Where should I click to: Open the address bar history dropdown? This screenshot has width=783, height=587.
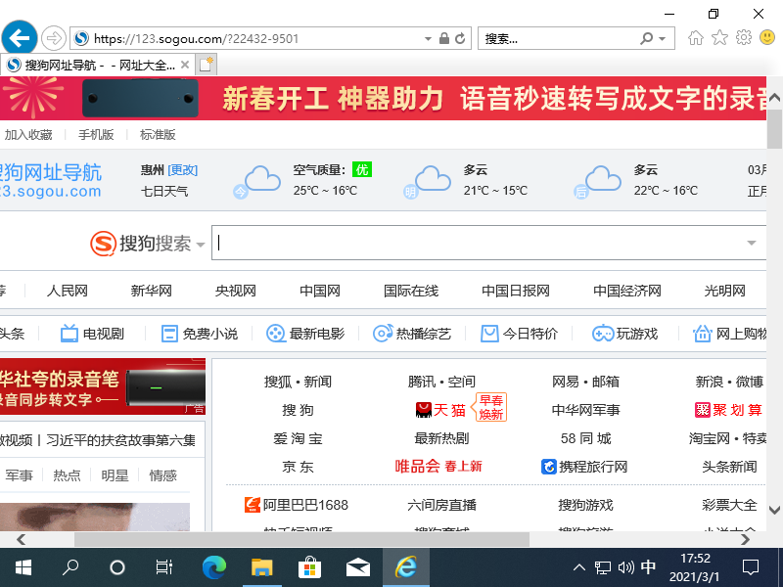tap(427, 37)
